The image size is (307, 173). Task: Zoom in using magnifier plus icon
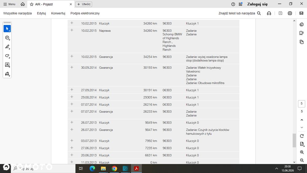tap(302, 152)
